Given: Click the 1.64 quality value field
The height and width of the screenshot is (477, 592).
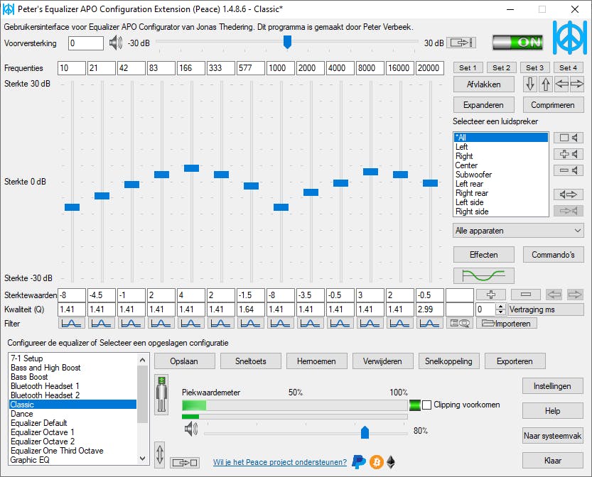Looking at the screenshot, I should point(251,309).
